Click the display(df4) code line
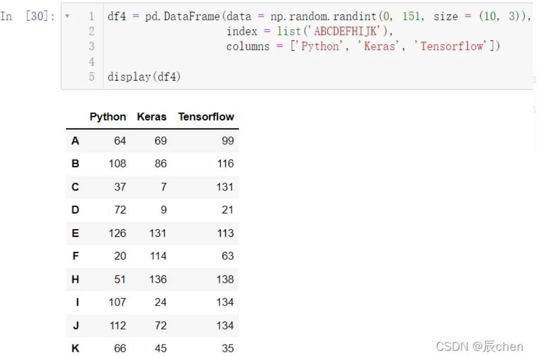The width and height of the screenshot is (537, 356). [x=144, y=77]
